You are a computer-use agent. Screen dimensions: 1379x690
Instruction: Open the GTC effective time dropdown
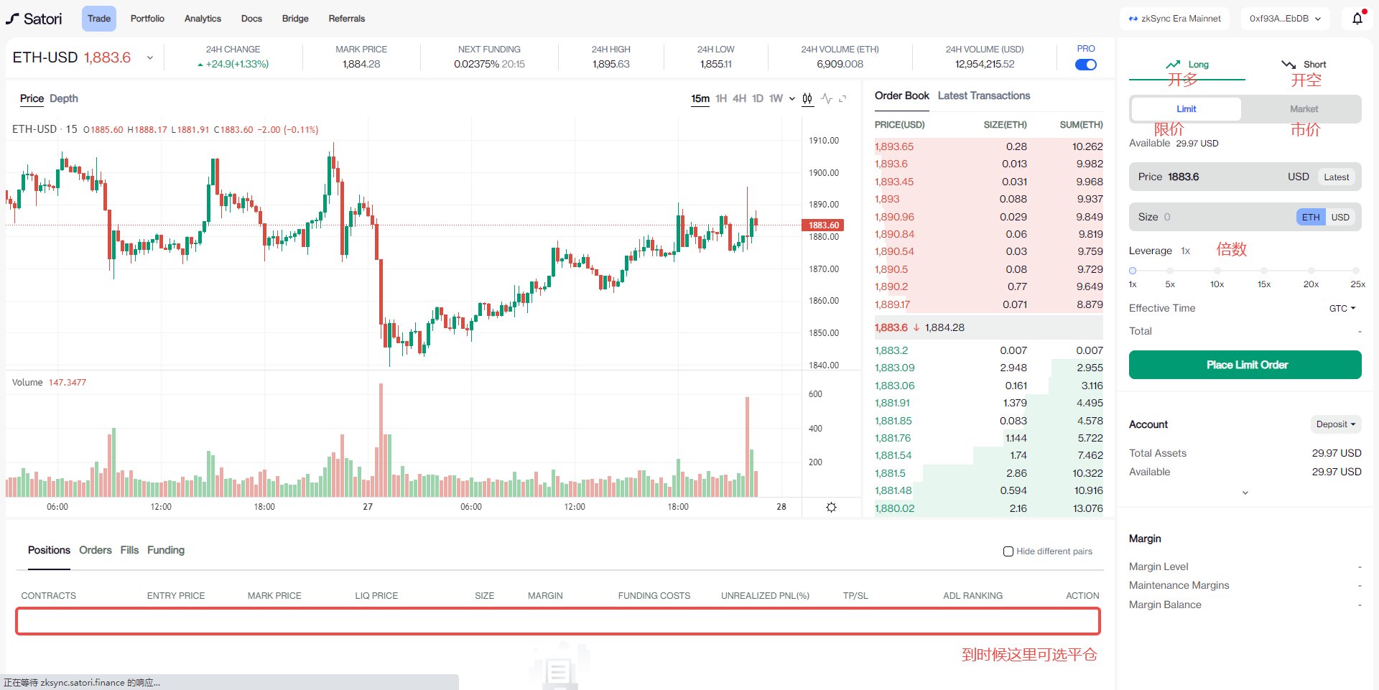[1342, 308]
